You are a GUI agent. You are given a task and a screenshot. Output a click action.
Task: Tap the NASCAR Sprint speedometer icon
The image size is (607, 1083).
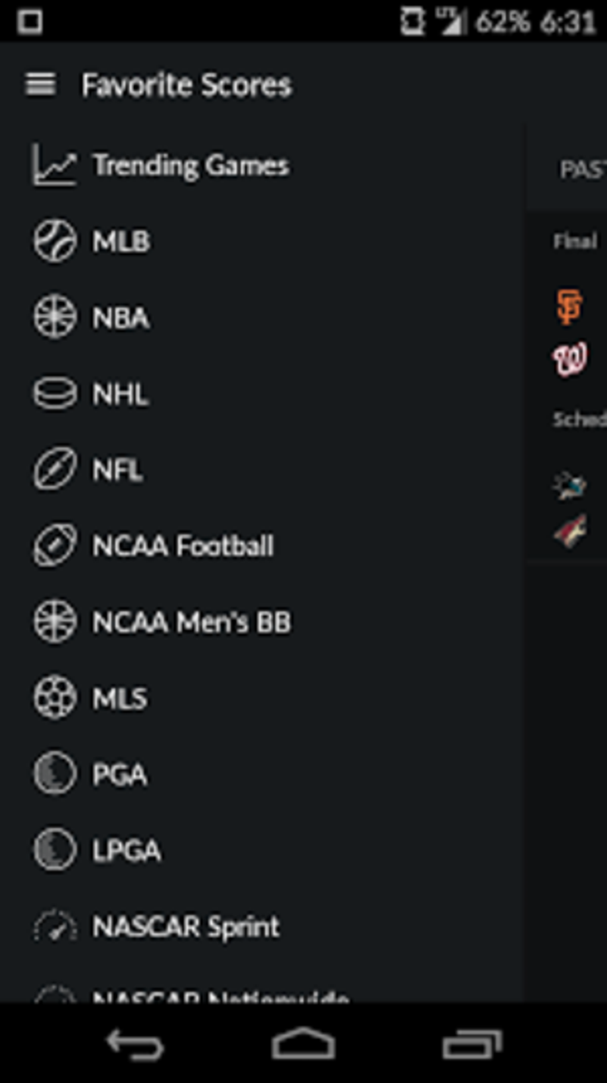[54, 926]
